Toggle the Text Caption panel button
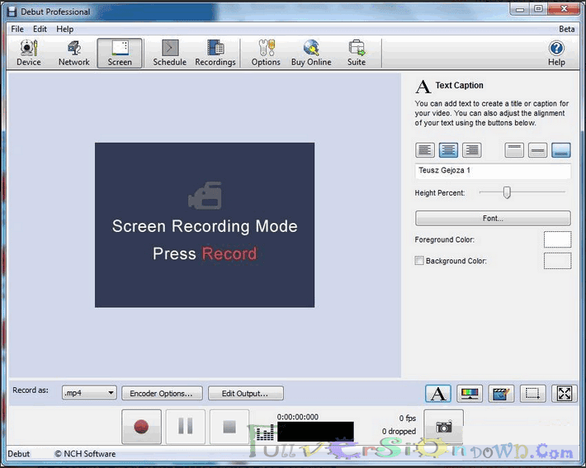The height and width of the screenshot is (468, 586). click(438, 394)
